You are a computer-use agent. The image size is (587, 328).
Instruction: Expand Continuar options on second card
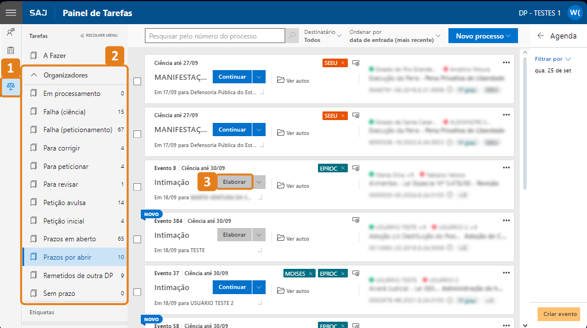click(x=259, y=129)
